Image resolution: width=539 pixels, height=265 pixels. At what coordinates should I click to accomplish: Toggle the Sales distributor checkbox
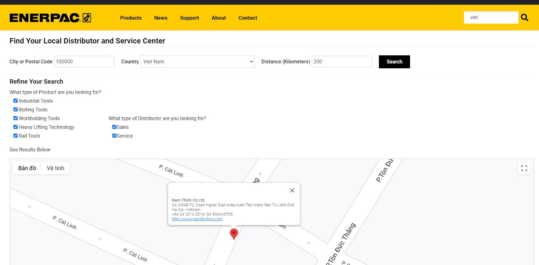coord(114,127)
